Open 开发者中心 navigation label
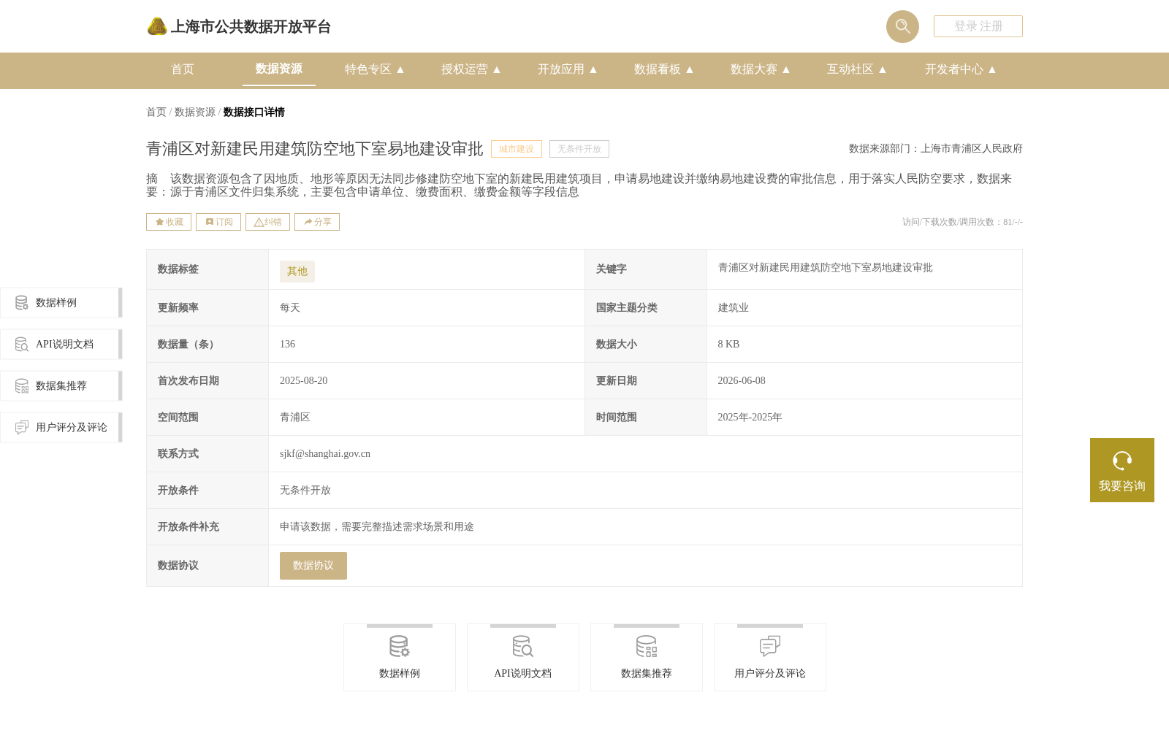Image resolution: width=1169 pixels, height=730 pixels. (954, 69)
